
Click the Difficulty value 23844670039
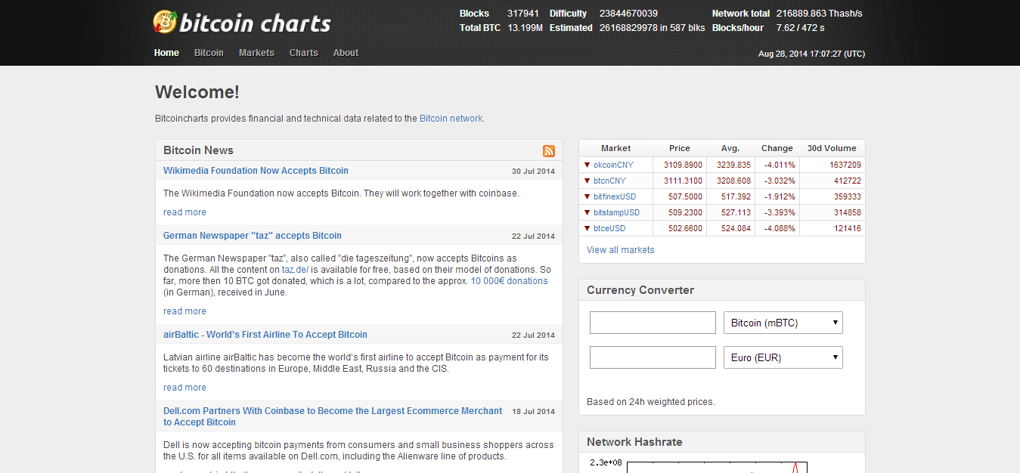(628, 14)
